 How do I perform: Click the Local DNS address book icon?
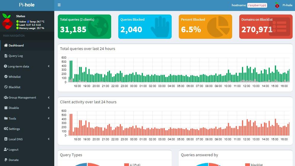click(x=6, y=139)
